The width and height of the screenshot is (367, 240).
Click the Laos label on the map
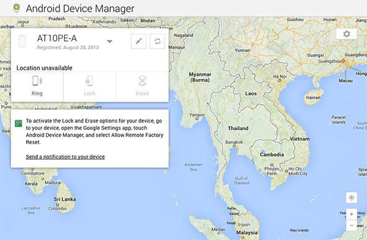tap(251, 93)
